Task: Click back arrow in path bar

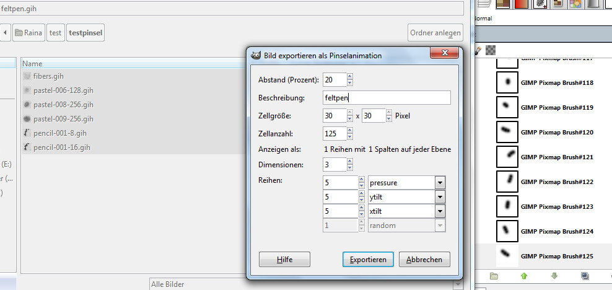Action: tap(5, 33)
